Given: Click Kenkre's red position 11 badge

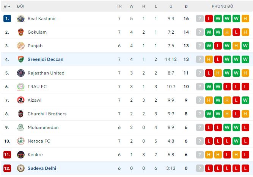Looking at the screenshot, I should (x=7, y=155).
